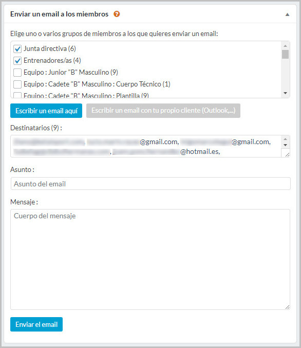Check 'Equipo : Junior "B" Masculino (9)'
This screenshot has height=348, width=301.
(x=17, y=73)
